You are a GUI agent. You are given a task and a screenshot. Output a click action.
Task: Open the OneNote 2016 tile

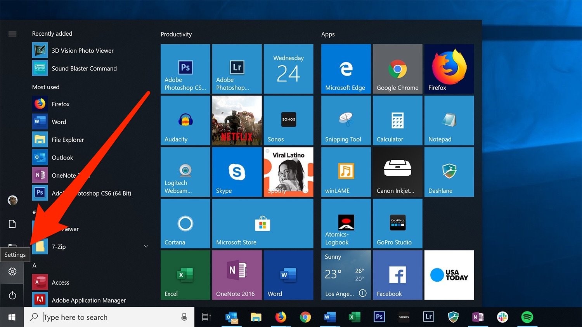237,275
